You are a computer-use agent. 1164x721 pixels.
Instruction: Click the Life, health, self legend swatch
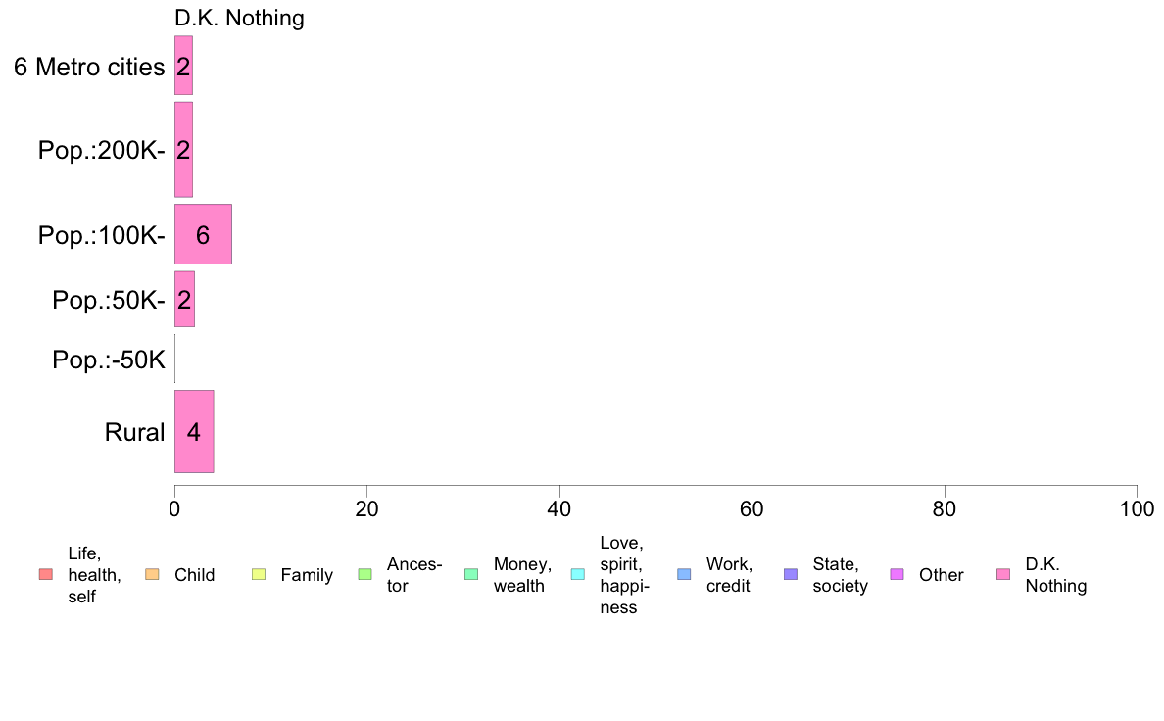pyautogui.click(x=46, y=575)
